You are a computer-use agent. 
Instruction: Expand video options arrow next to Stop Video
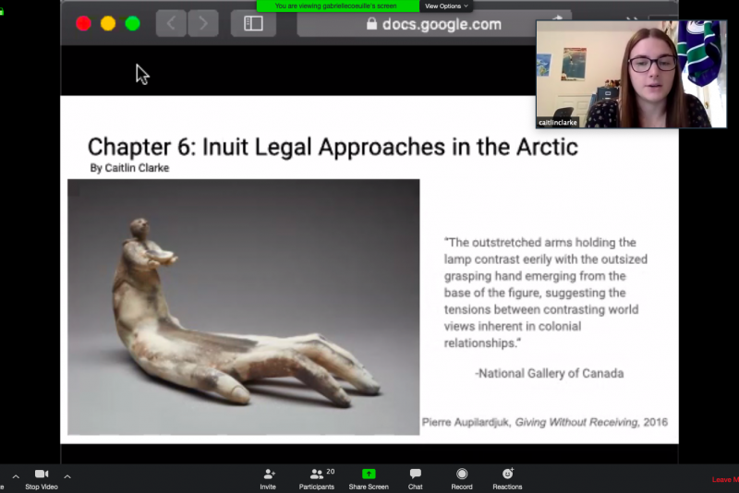pyautogui.click(x=67, y=476)
